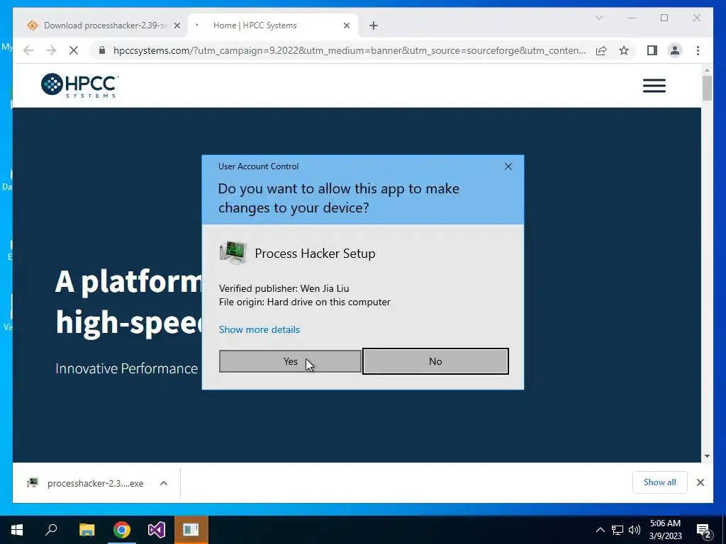Image resolution: width=726 pixels, height=544 pixels.
Task: Click the hpccsystems.com address bar
Action: [x=350, y=50]
